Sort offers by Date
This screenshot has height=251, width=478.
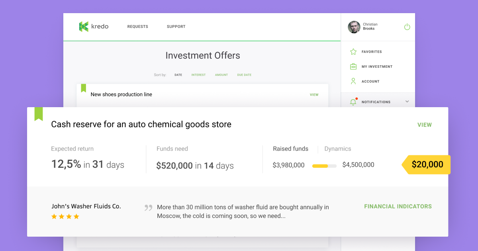[x=178, y=75]
